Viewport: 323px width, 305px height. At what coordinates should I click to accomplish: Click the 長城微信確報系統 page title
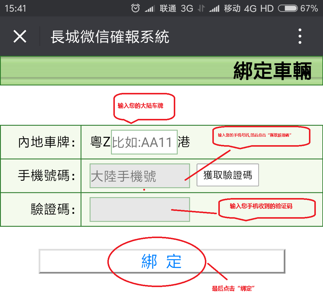[x=110, y=37]
